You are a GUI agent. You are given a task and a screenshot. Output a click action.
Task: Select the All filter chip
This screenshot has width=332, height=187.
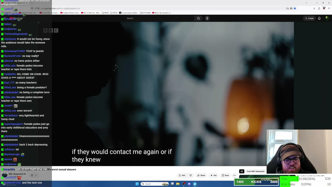(x=241, y=171)
